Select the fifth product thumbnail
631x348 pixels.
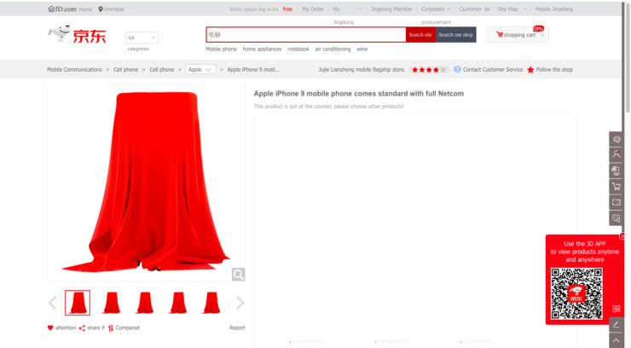pyautogui.click(x=211, y=303)
